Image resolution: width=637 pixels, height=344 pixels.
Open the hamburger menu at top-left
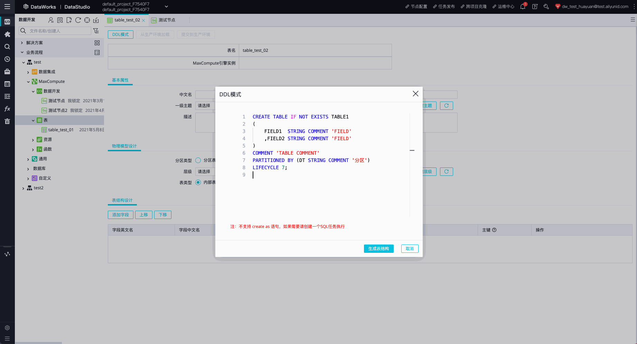click(x=7, y=7)
